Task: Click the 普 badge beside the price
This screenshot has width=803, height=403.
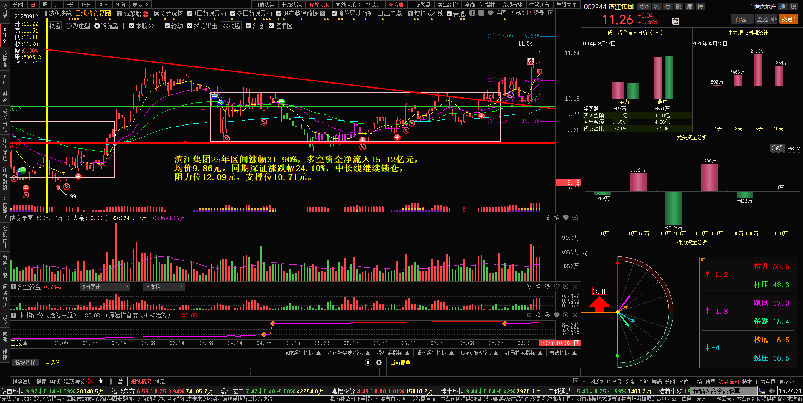Action: coord(675,21)
